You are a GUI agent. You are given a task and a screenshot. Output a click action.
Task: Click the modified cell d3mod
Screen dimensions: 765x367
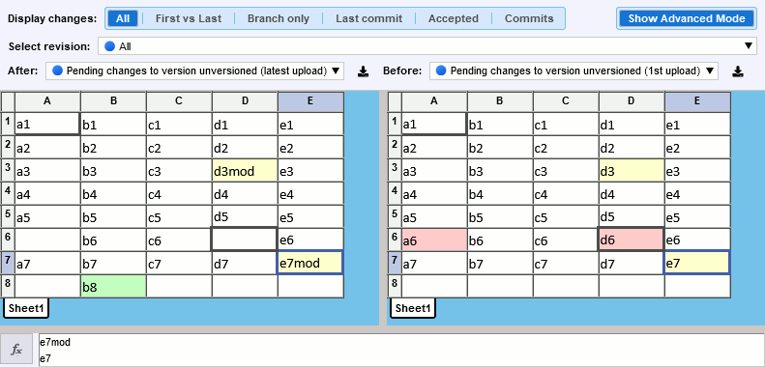(245, 171)
